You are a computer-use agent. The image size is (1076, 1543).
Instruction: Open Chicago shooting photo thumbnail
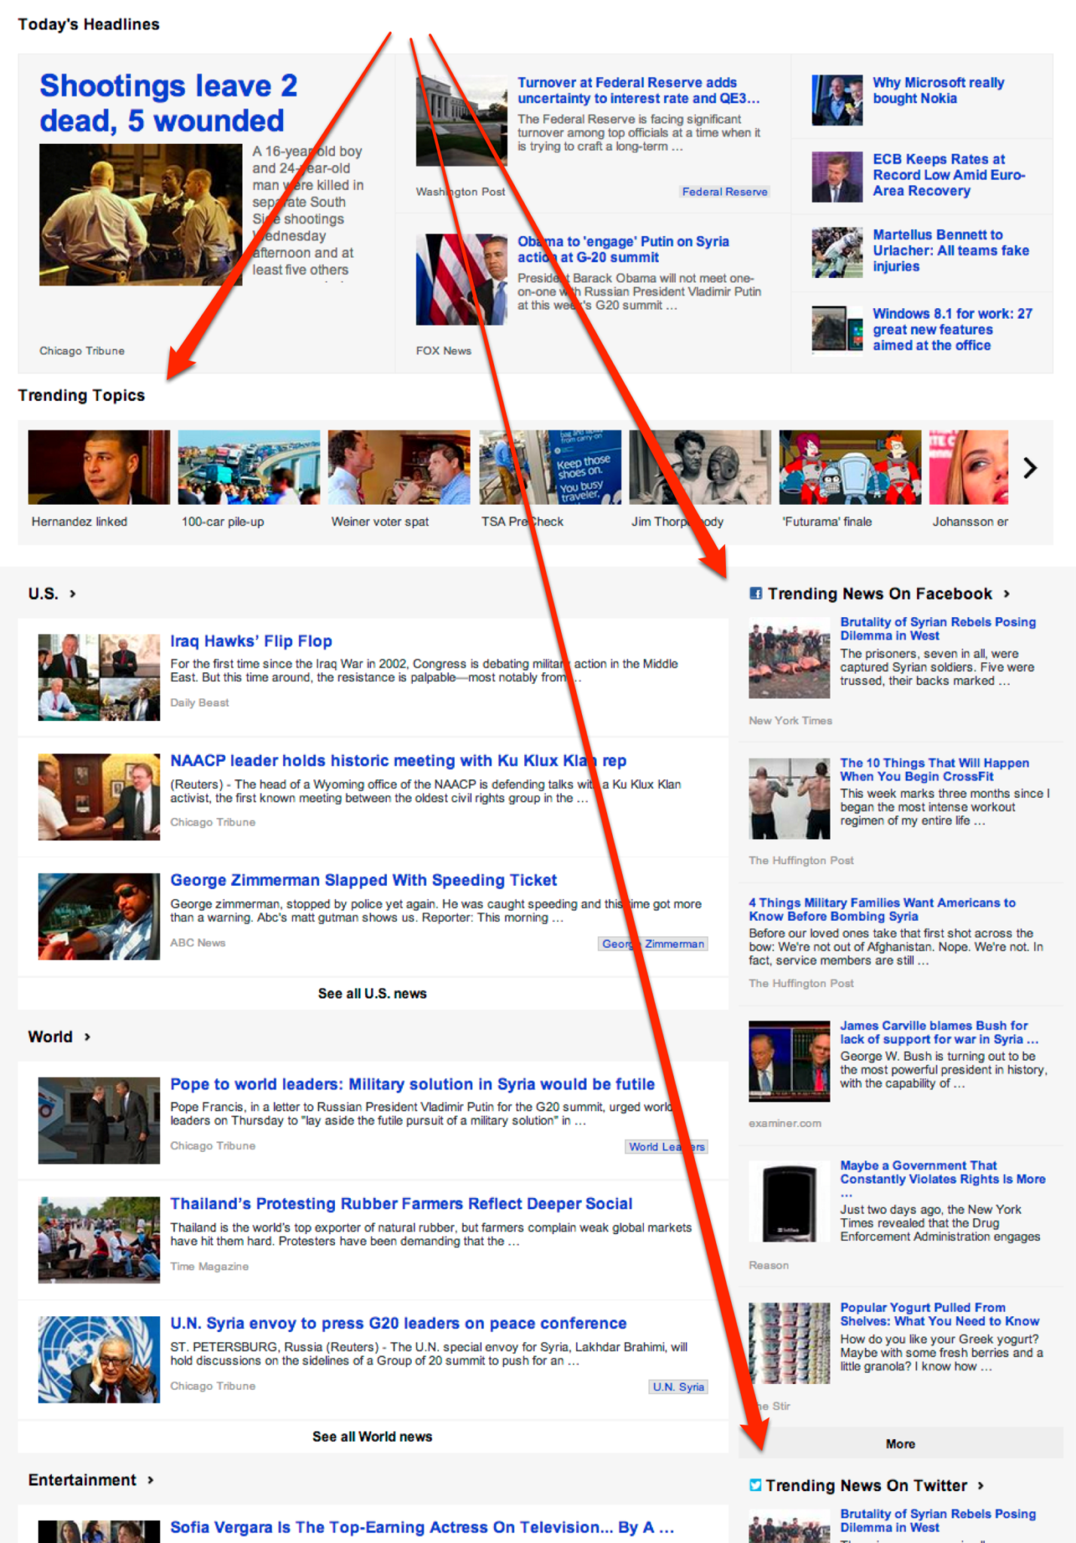141,215
